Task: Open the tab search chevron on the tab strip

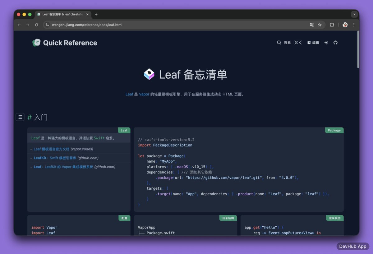Action: (x=354, y=14)
